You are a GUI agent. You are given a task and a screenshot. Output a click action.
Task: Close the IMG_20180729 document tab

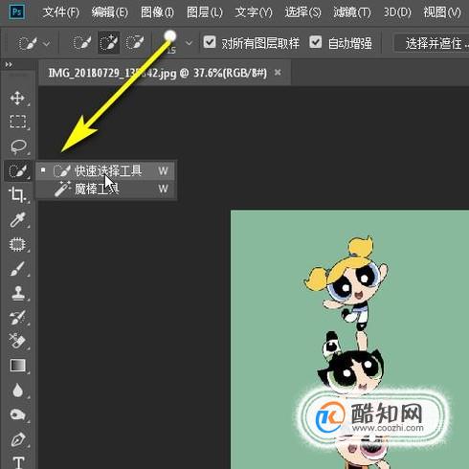pyautogui.click(x=278, y=73)
